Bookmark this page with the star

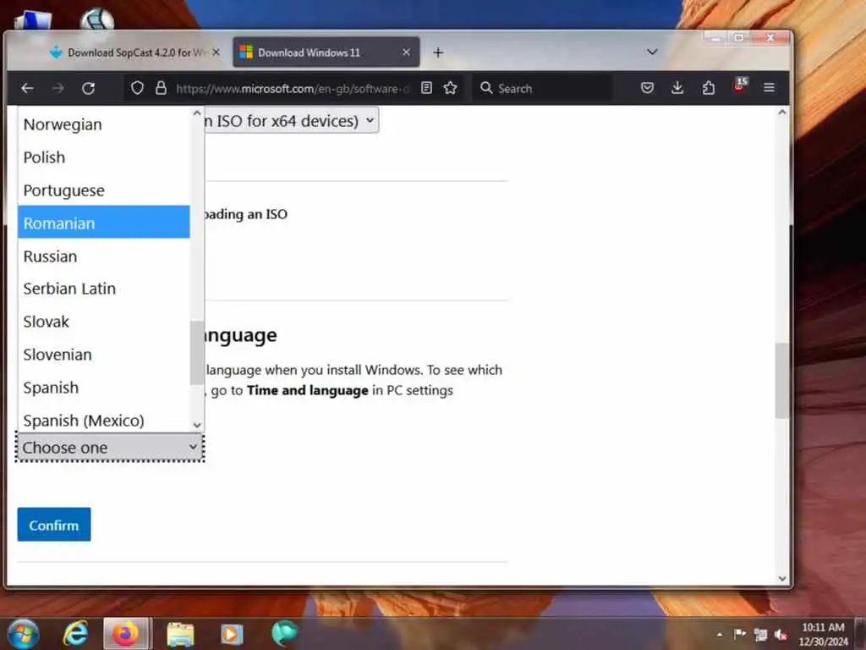[x=450, y=88]
